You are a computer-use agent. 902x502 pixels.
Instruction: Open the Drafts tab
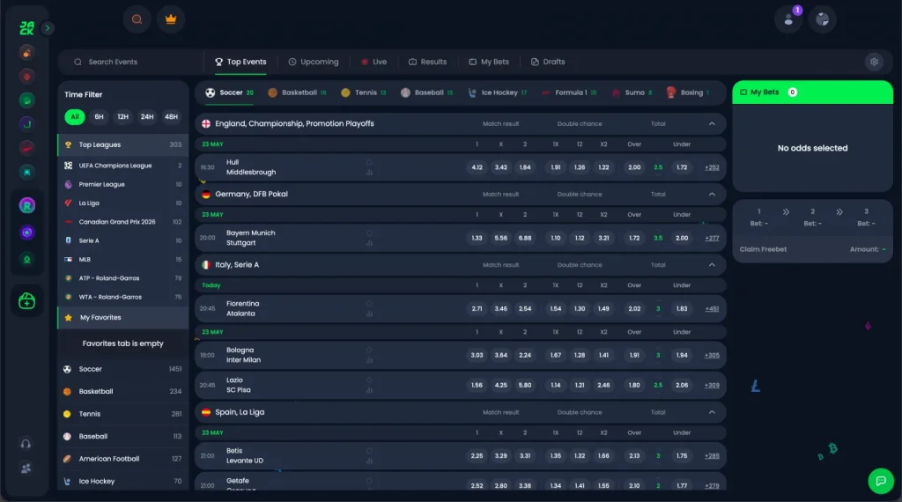(x=548, y=63)
